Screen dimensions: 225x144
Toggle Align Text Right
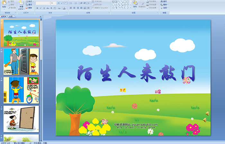pyautogui.click(x=78, y=8)
